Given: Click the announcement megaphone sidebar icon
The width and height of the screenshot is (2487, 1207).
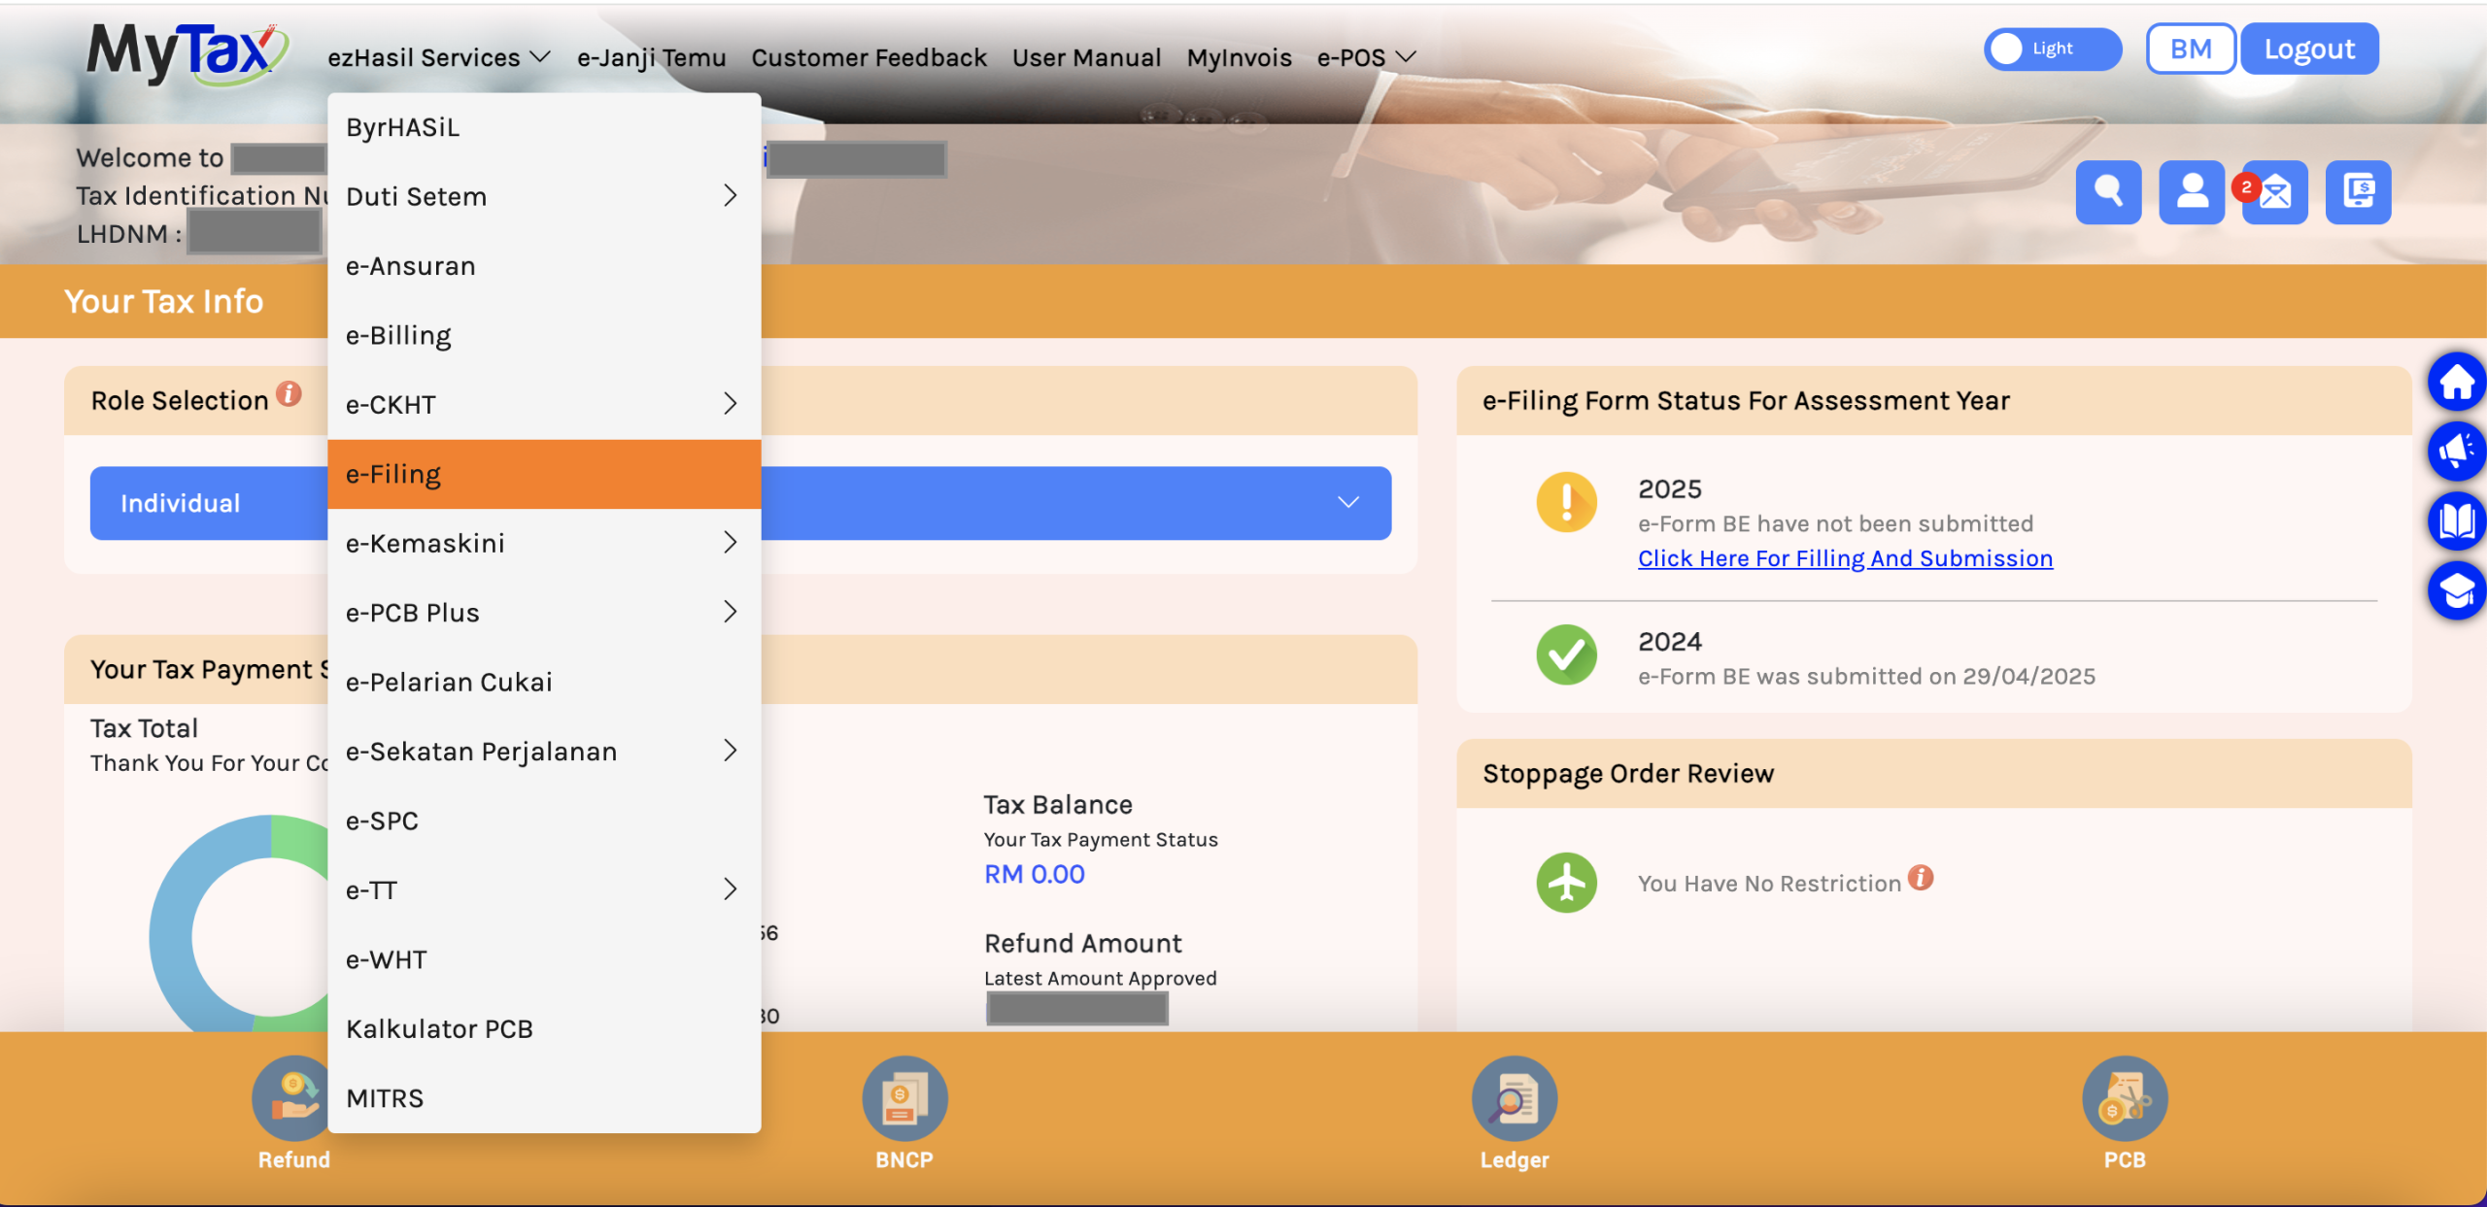Looking at the screenshot, I should point(2456,451).
